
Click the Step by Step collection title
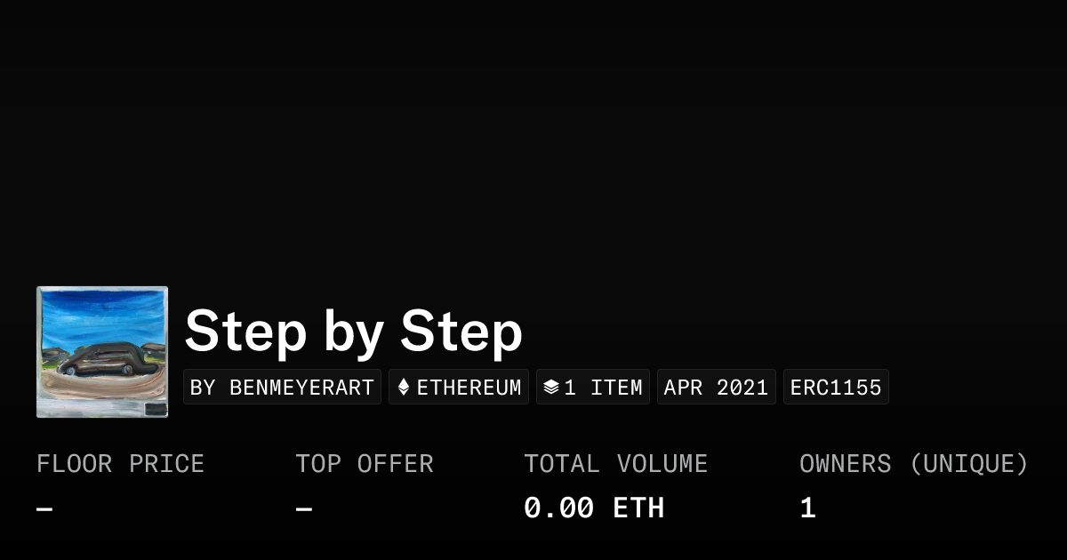(x=353, y=332)
